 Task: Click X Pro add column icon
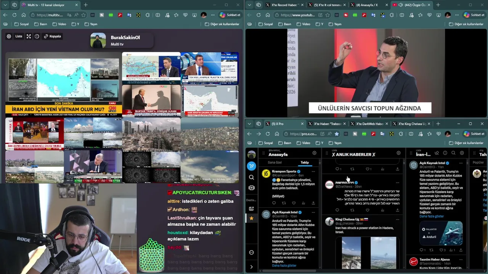pos(251,188)
